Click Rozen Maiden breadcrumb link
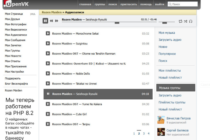This screenshot has height=140, width=210. point(52,12)
